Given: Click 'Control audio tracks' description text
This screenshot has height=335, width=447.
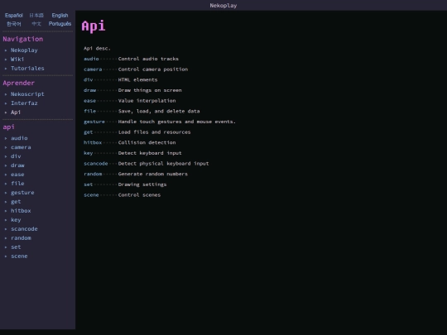Looking at the screenshot, I should (x=148, y=59).
